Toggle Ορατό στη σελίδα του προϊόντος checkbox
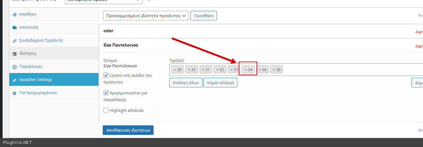Screen dimensions: 423x147 106,76
